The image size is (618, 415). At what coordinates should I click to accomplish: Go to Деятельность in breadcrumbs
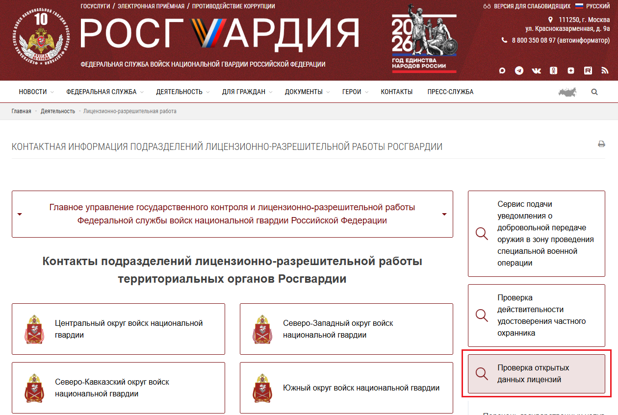tap(58, 111)
